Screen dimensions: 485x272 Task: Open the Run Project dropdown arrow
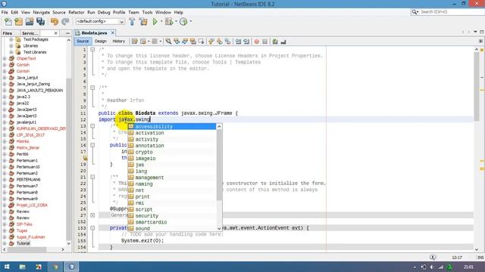coord(161,22)
